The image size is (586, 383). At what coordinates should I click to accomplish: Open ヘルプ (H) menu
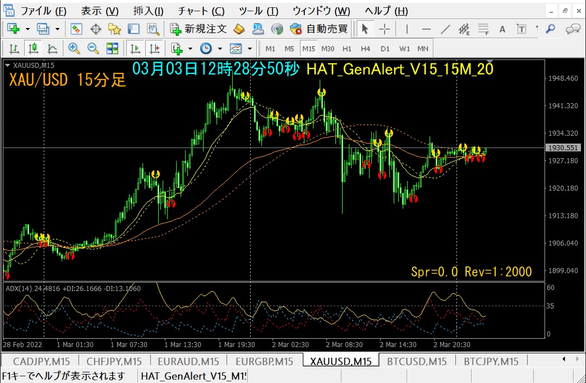pyautogui.click(x=386, y=11)
